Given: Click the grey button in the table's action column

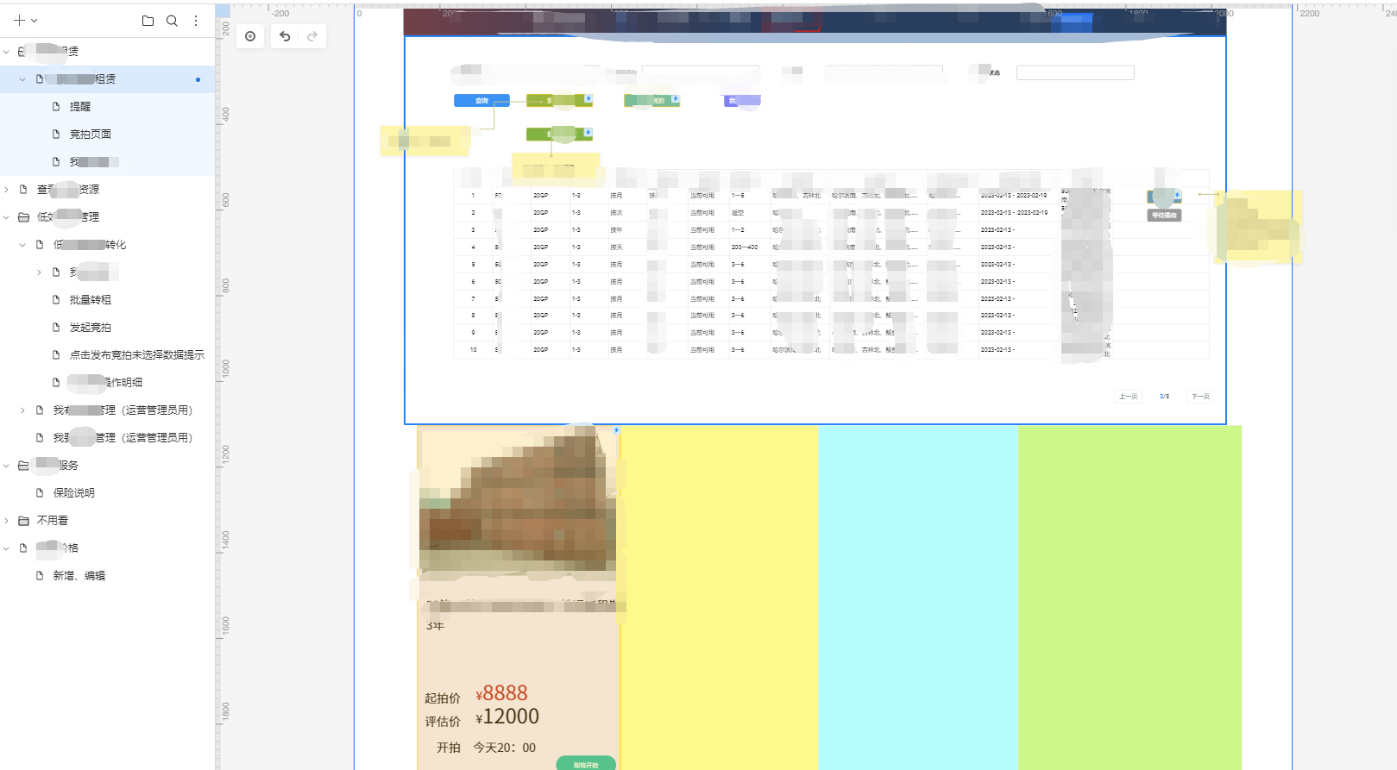Looking at the screenshot, I should tap(1164, 216).
